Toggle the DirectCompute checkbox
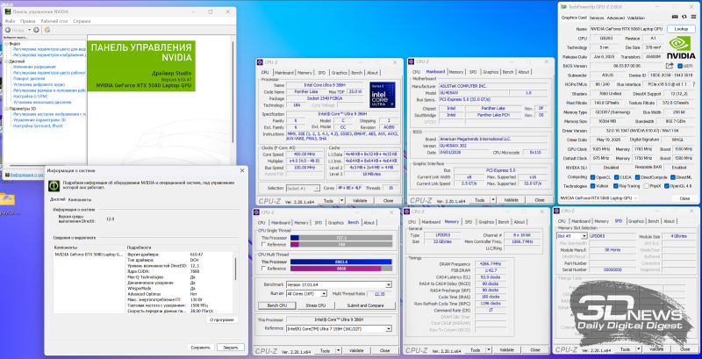Screen dimensions: 702x359 pyautogui.click(x=637, y=176)
